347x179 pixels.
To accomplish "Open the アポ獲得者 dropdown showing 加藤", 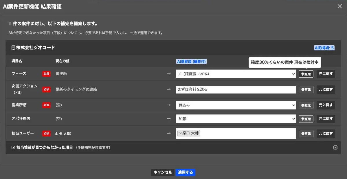I will coord(236,119).
